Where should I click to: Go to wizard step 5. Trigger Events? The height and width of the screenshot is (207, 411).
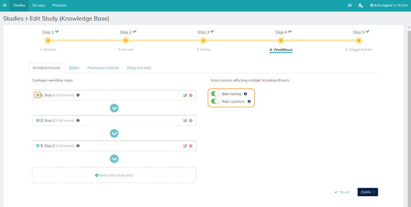359,50
